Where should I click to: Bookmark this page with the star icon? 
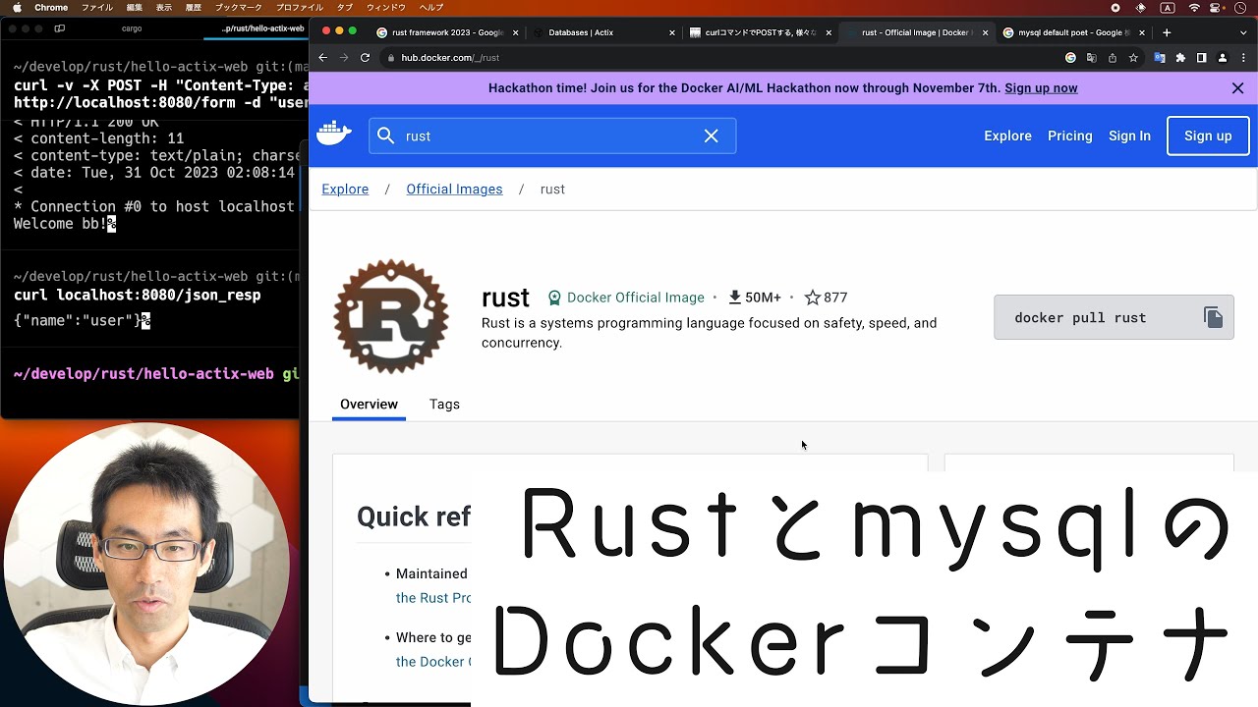1133,58
